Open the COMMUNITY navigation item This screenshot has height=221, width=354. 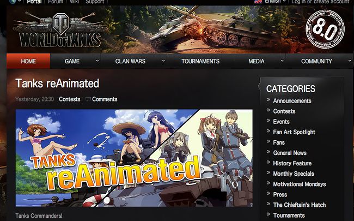click(316, 61)
